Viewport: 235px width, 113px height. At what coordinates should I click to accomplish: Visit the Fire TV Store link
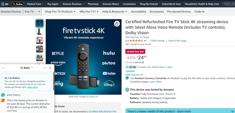tap(137, 37)
